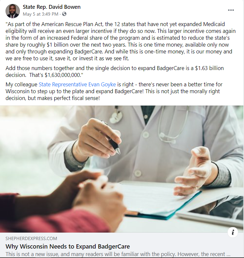Open the doctor consultation preview image
Screen dimensions: 244x258
122,169
